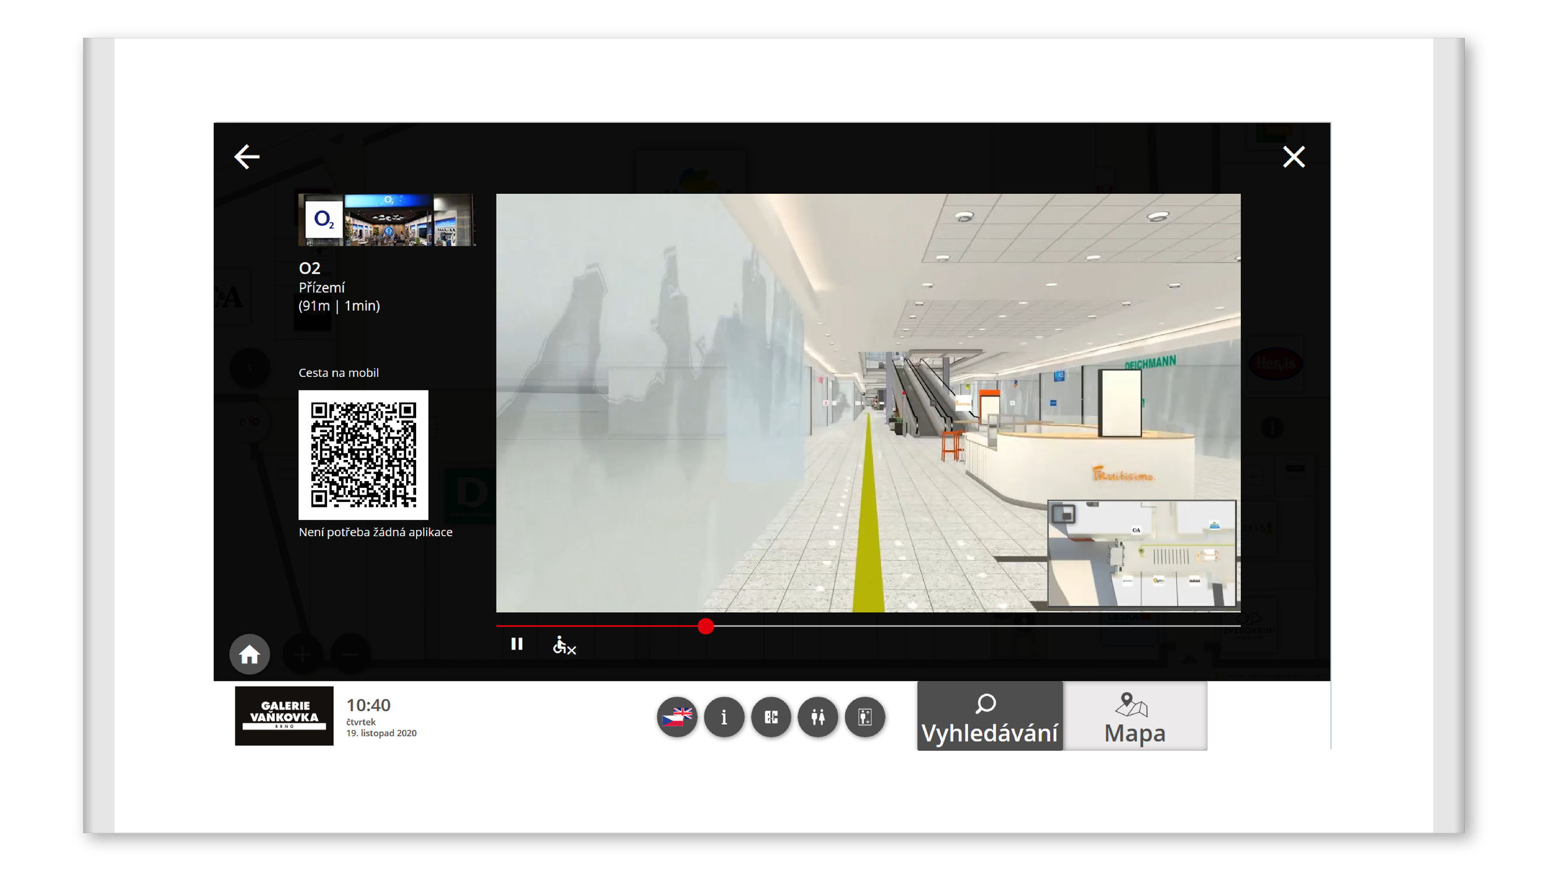The image size is (1548, 871).
Task: Click the QR code for mobile route
Action: coord(363,455)
